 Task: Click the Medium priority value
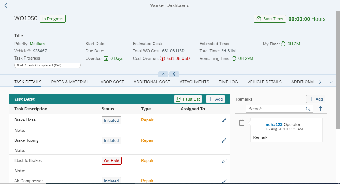point(37,44)
